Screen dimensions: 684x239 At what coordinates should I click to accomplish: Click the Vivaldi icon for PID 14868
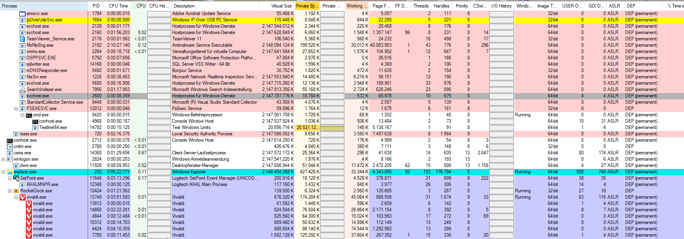coord(29,210)
